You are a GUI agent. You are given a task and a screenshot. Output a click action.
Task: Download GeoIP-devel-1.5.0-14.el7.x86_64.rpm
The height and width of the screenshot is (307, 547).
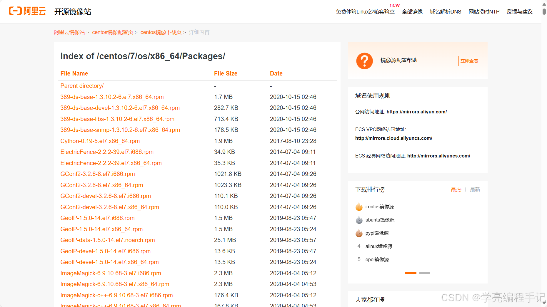pos(109,262)
